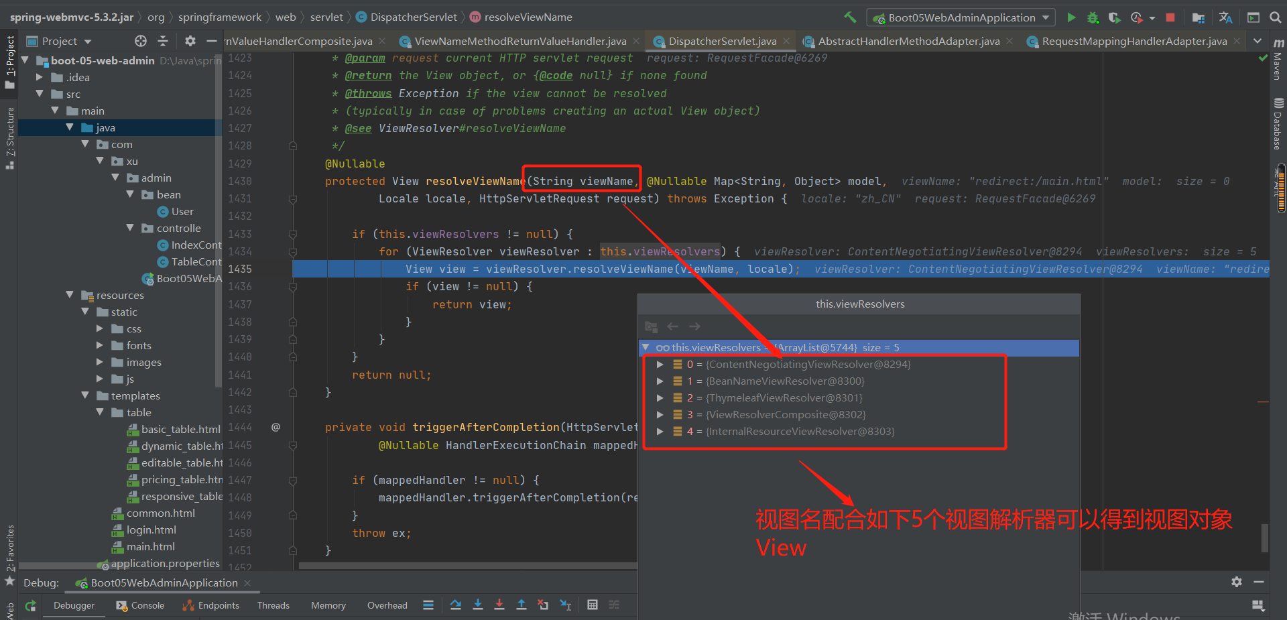
Task: Open Search Everywhere via the magnifier icon
Action: coord(1275,17)
